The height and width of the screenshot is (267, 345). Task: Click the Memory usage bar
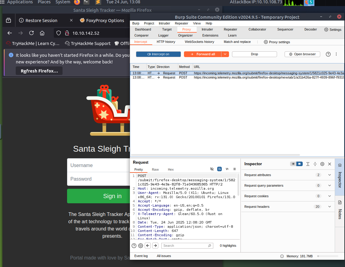click(x=328, y=256)
